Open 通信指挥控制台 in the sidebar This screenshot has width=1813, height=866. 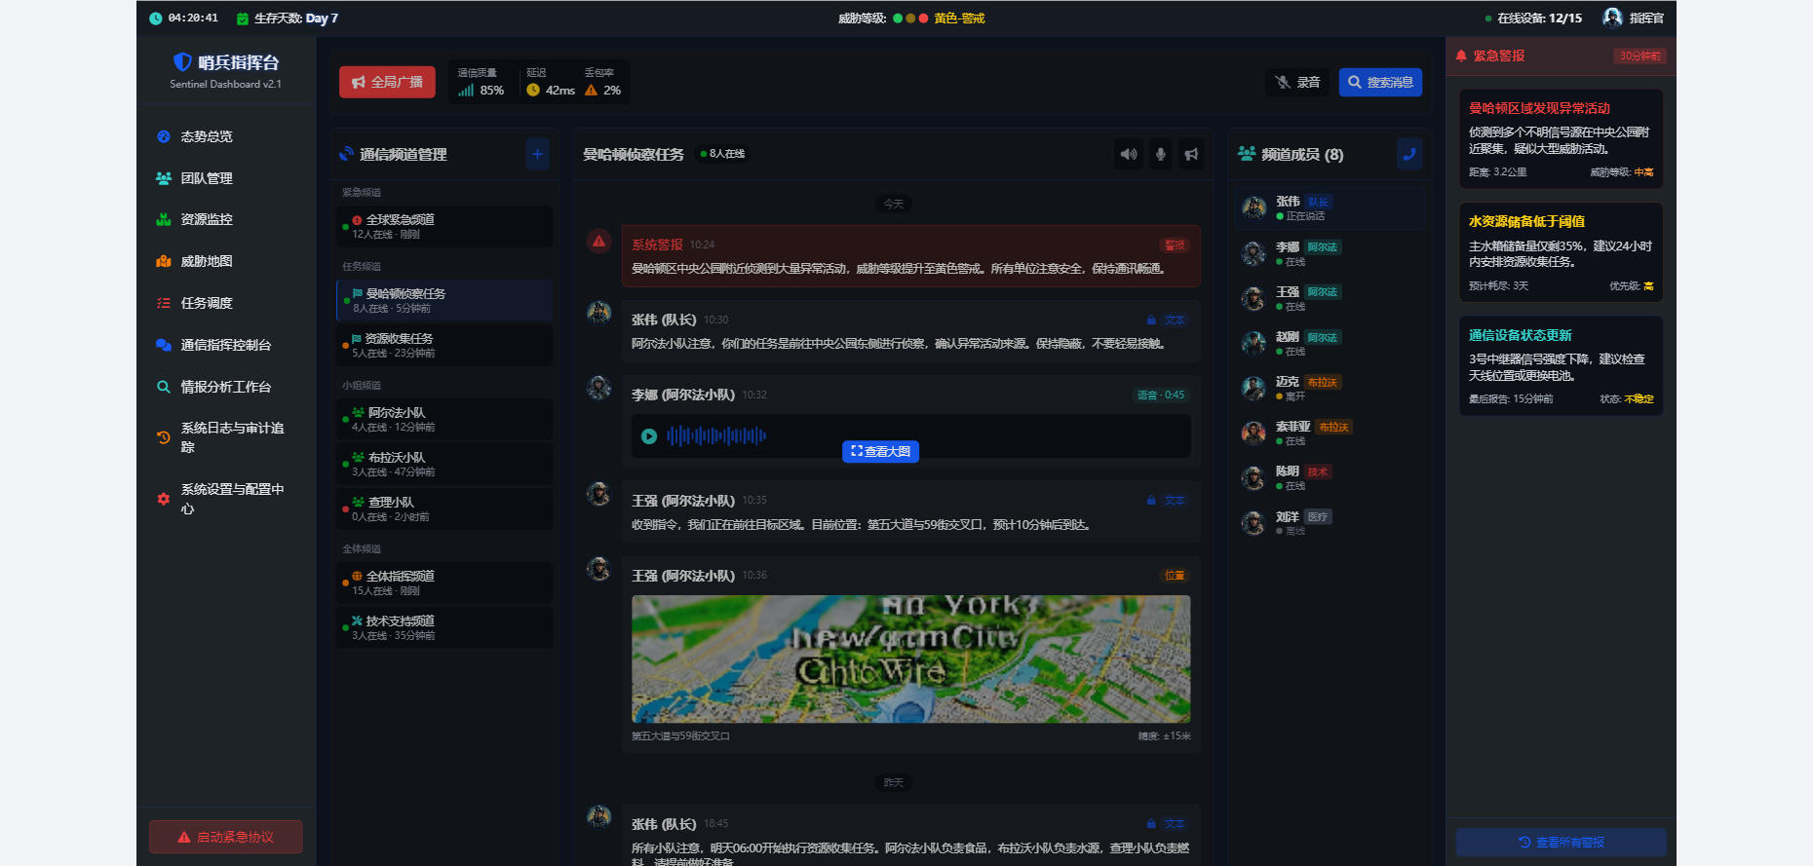tap(226, 345)
